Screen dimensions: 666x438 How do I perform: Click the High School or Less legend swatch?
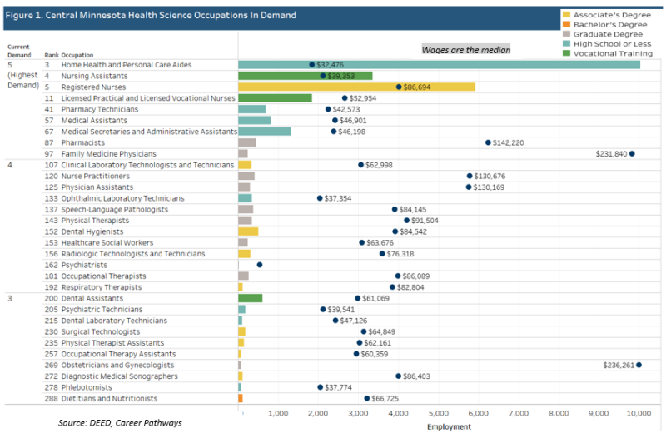[x=566, y=44]
